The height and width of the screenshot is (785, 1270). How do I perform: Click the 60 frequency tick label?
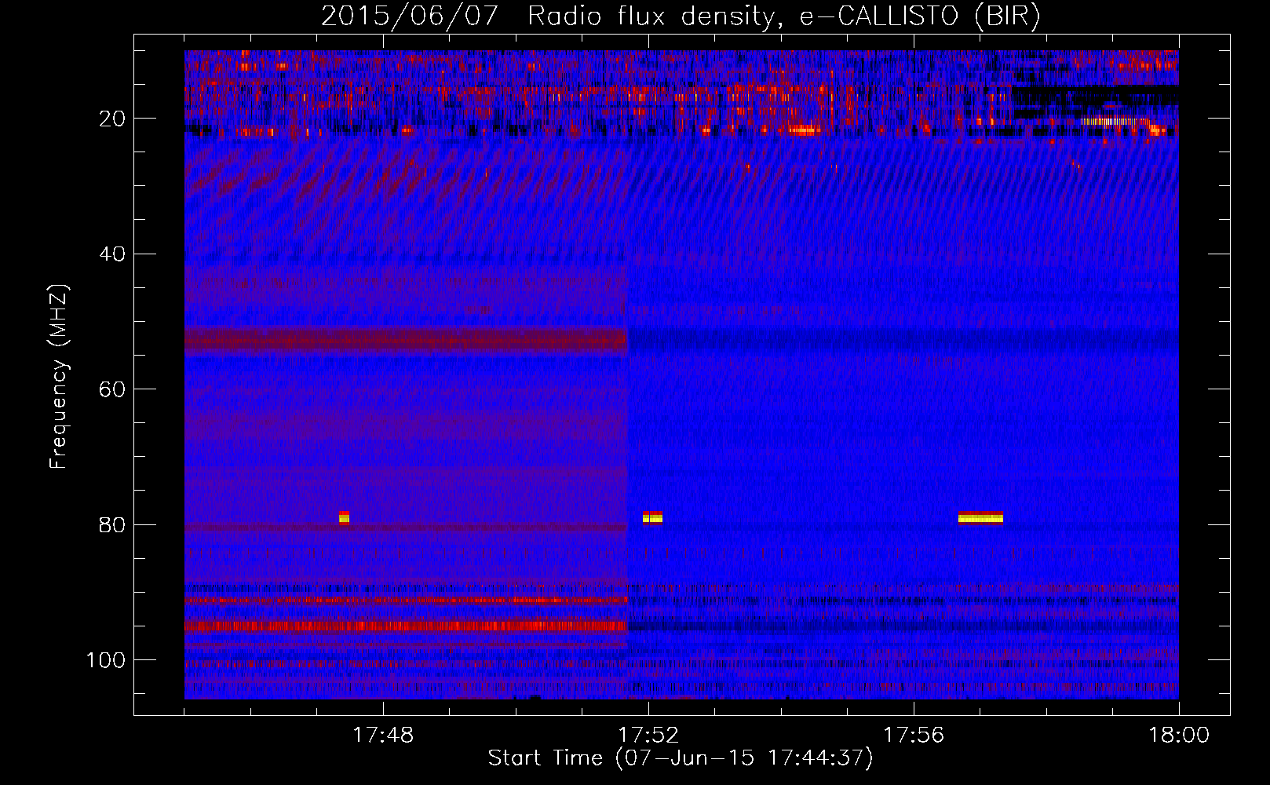pyautogui.click(x=113, y=389)
